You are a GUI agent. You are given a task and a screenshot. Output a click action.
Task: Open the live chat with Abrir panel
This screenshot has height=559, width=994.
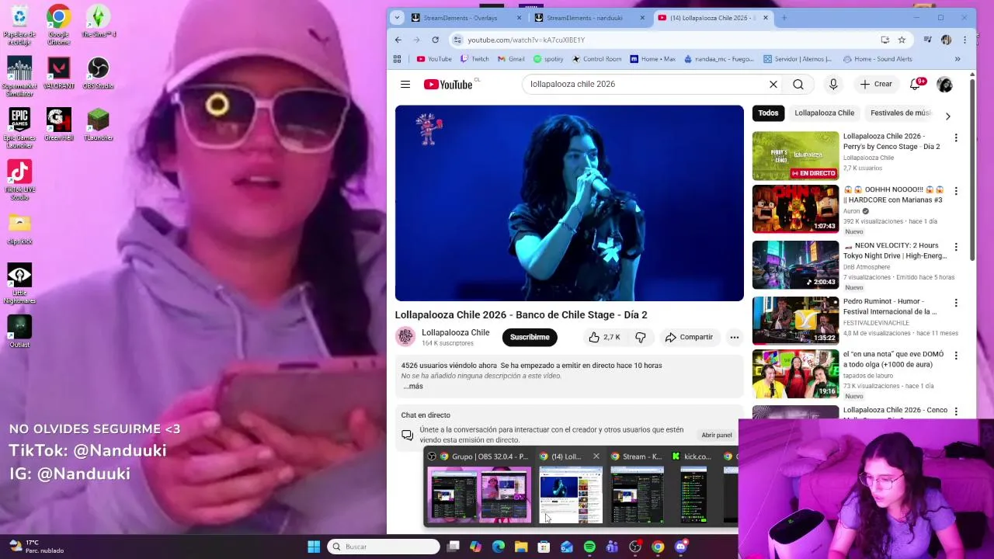[x=716, y=435]
